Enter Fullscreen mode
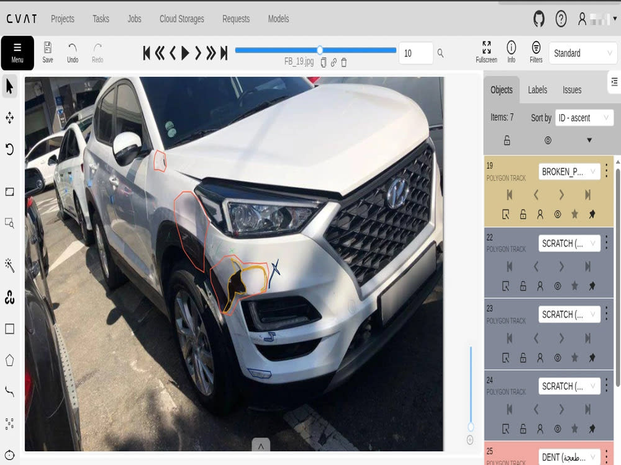This screenshot has width=621, height=465. [x=486, y=52]
